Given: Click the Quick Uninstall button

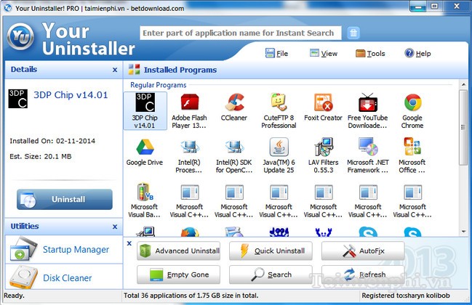Looking at the screenshot, I should (x=271, y=251).
